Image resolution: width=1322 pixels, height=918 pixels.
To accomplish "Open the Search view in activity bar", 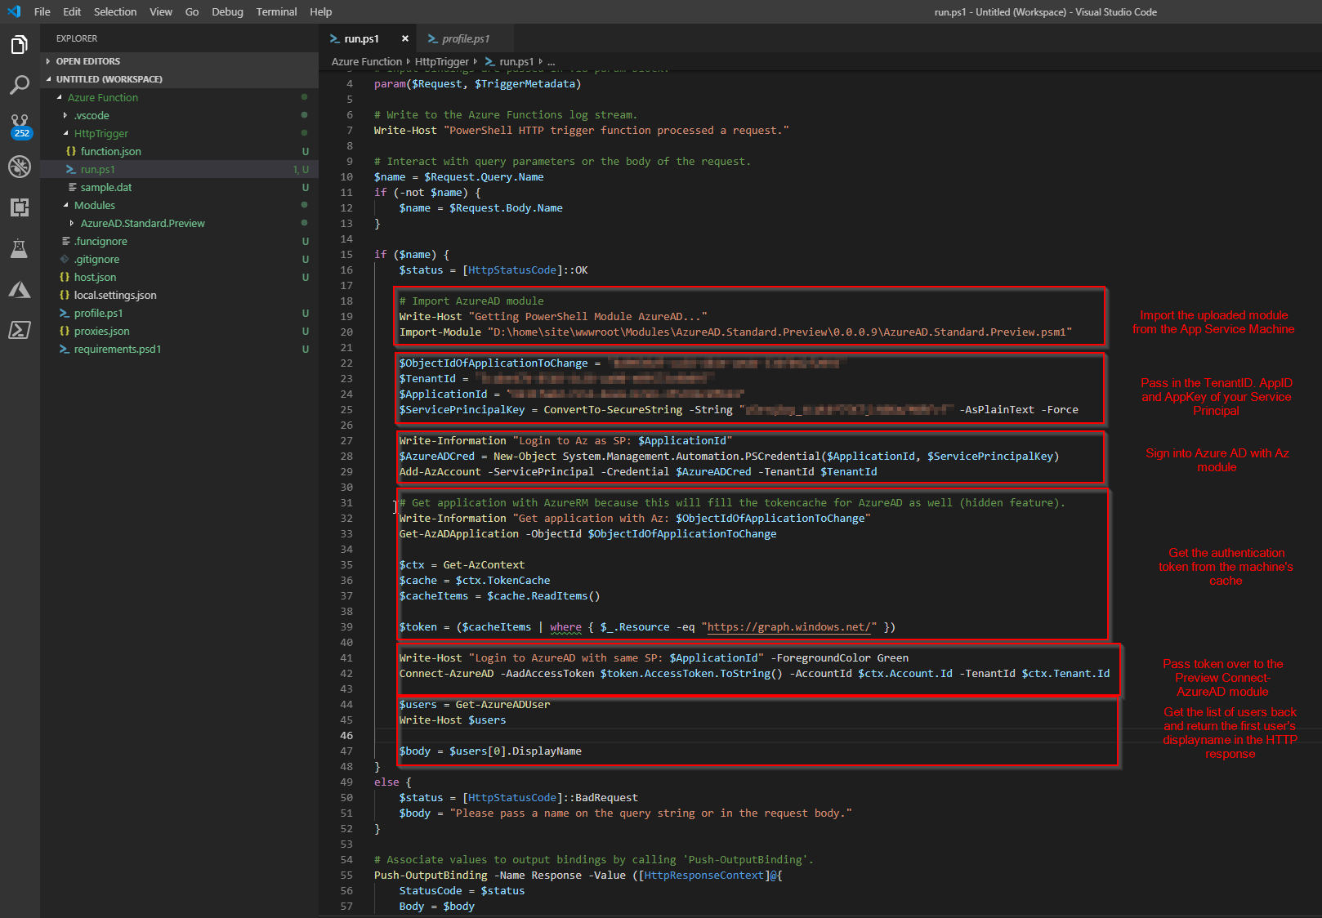I will coord(20,85).
